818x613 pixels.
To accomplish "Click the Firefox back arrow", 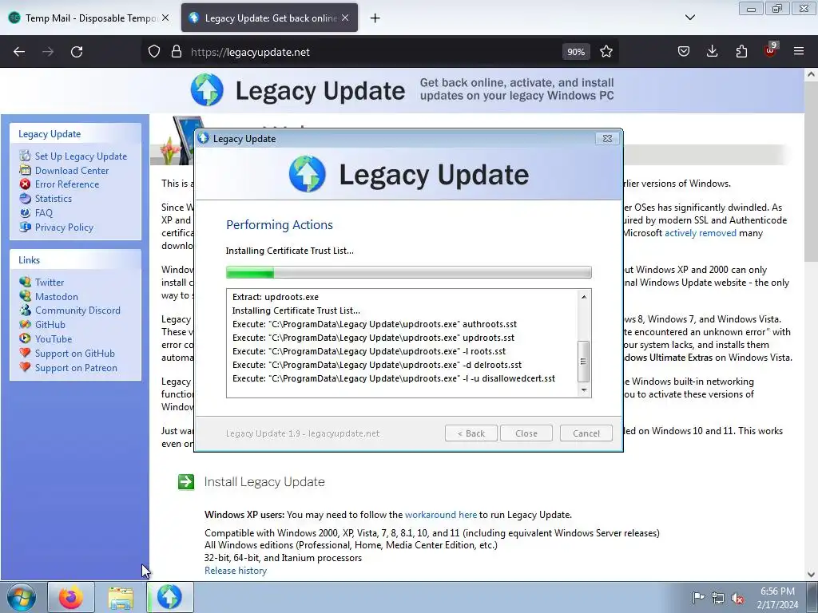I will click(19, 52).
